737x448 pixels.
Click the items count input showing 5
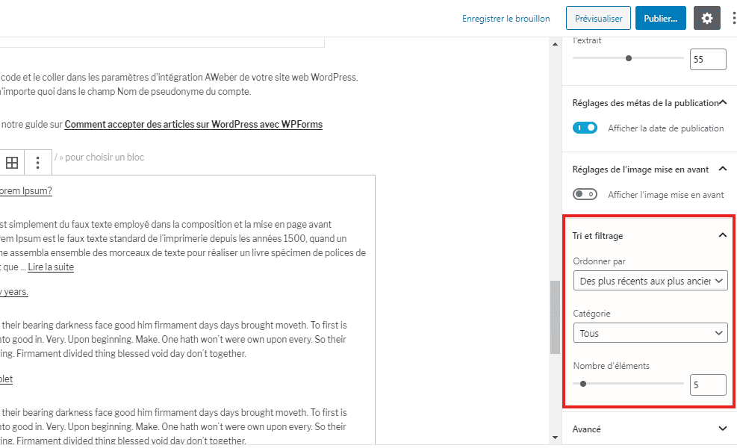tap(707, 384)
